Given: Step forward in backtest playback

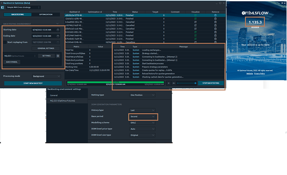Looking at the screenshot, I should click(174, 83).
